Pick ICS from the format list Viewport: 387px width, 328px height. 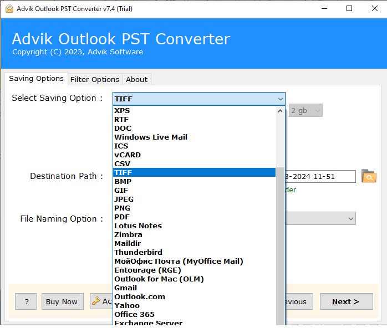point(194,146)
